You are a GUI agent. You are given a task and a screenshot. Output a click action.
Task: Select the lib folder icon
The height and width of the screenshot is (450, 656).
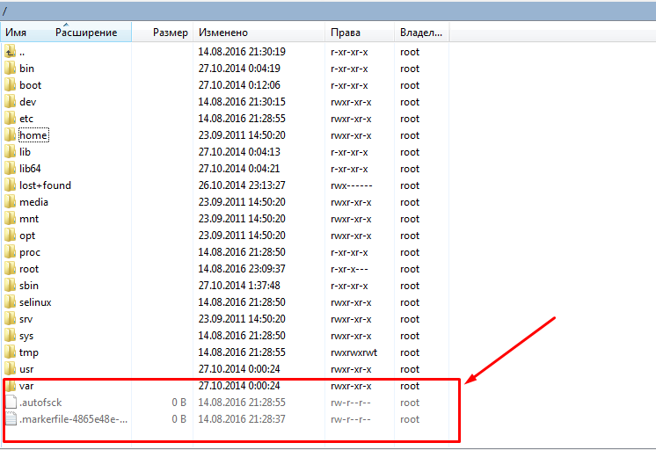[x=11, y=152]
